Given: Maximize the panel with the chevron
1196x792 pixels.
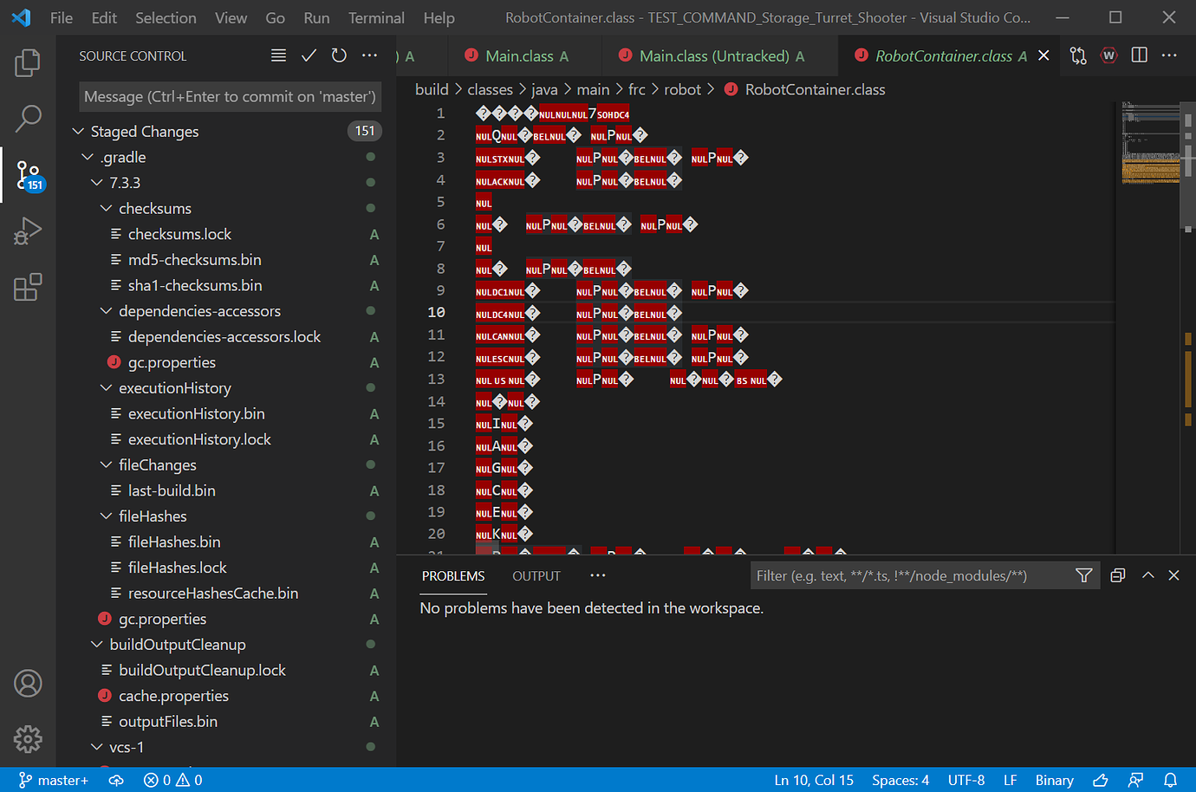Looking at the screenshot, I should (1147, 575).
